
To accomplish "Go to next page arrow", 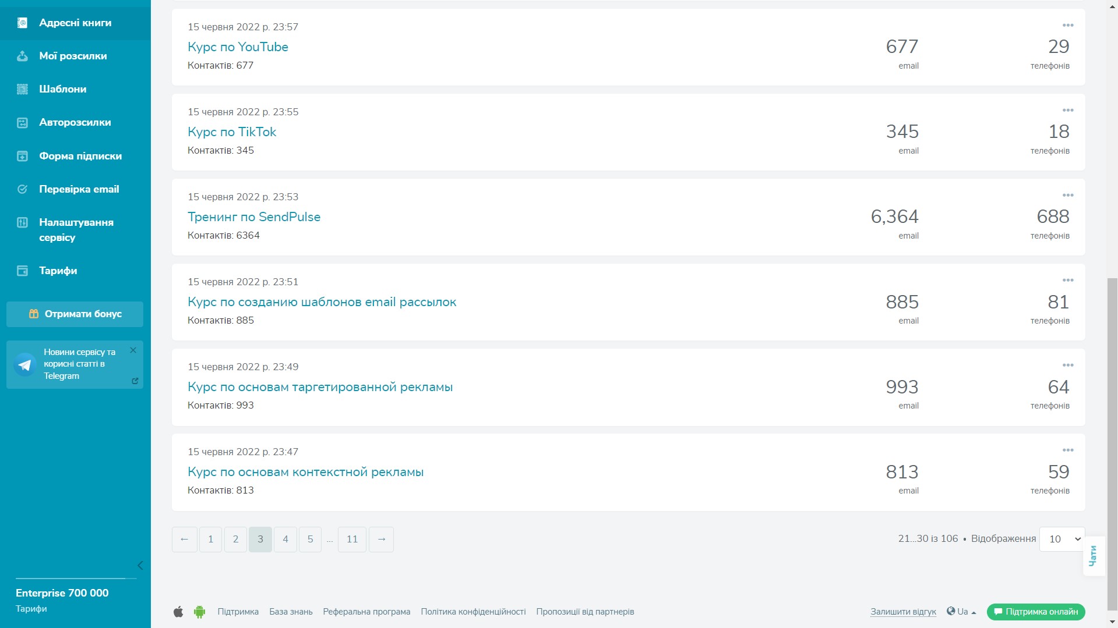I will (x=382, y=540).
